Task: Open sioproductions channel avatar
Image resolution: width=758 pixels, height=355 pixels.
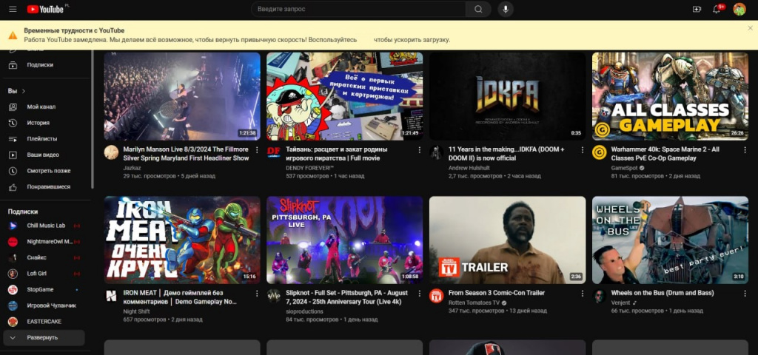Action: coord(274,296)
